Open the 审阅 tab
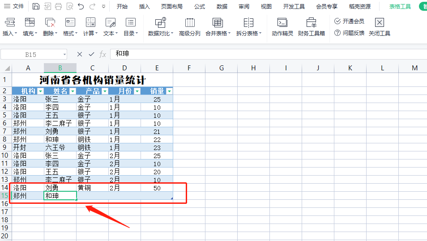 coord(244,7)
